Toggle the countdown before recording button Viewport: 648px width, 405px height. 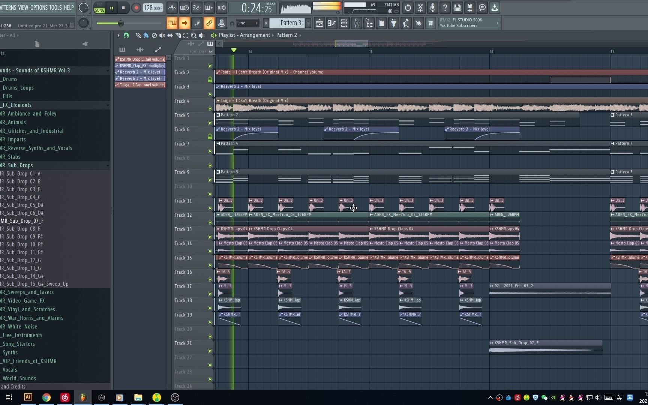point(197,7)
